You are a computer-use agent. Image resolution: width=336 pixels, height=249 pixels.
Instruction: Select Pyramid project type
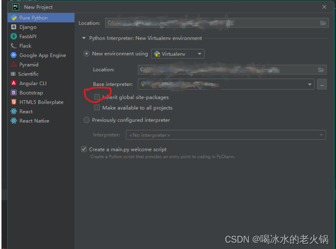click(x=41, y=64)
